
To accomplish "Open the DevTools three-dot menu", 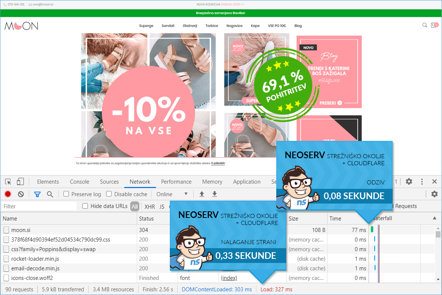I will click(x=422, y=182).
